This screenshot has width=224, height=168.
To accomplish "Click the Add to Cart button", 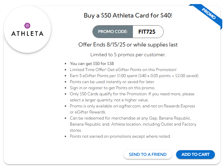I will (x=195, y=155).
